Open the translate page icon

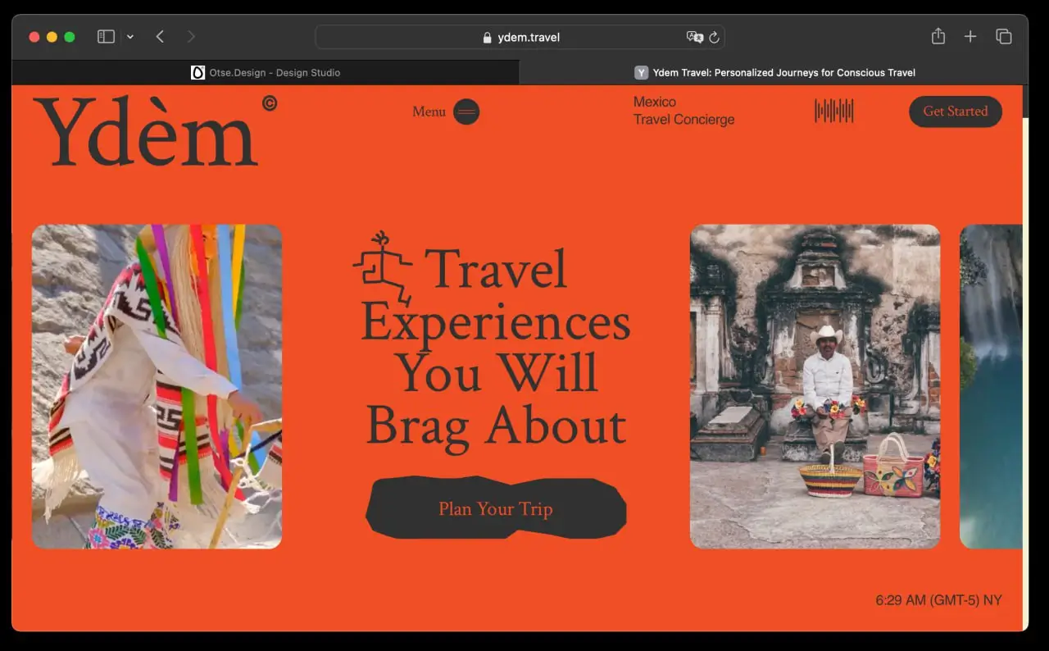694,37
